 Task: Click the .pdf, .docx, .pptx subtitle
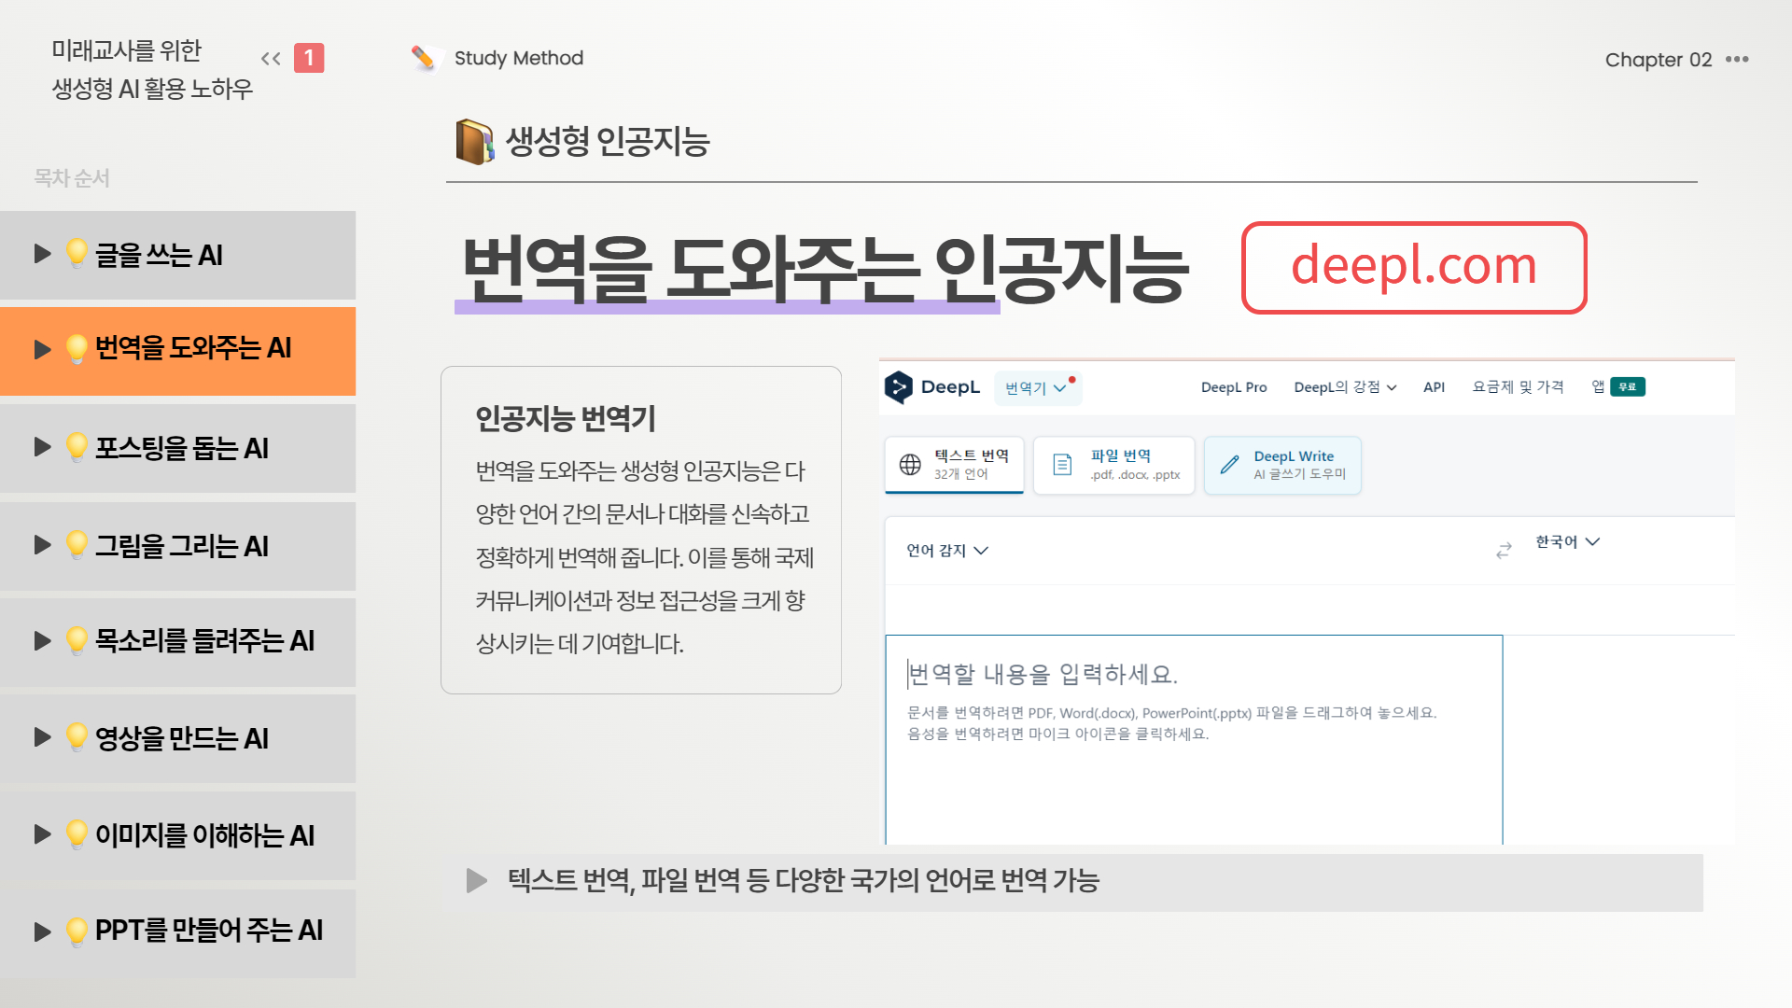(1135, 475)
